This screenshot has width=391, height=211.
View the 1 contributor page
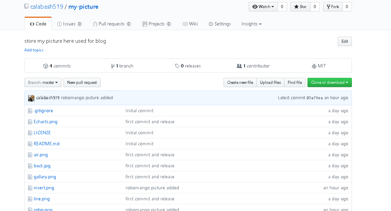pyautogui.click(x=253, y=66)
